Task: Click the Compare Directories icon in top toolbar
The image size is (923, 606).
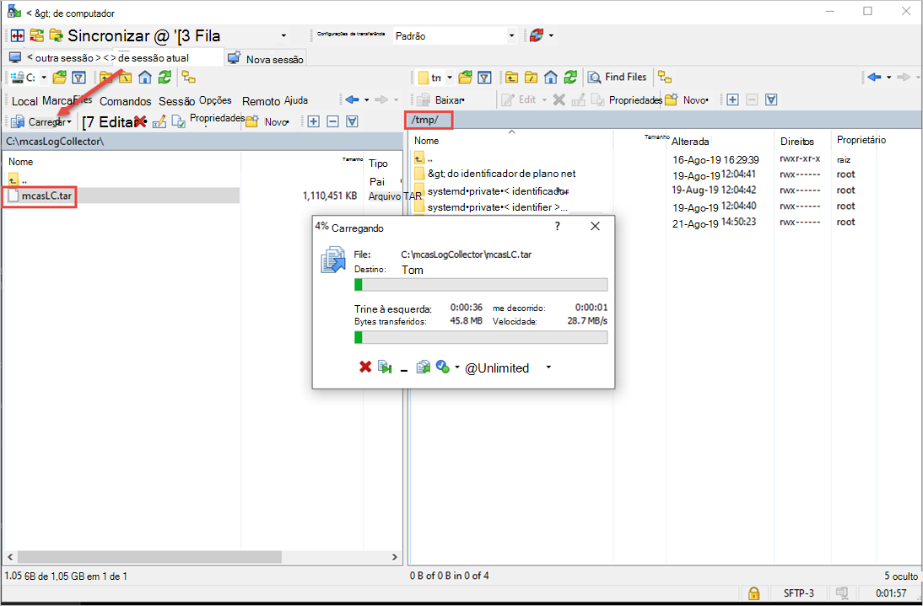Action: click(x=17, y=35)
